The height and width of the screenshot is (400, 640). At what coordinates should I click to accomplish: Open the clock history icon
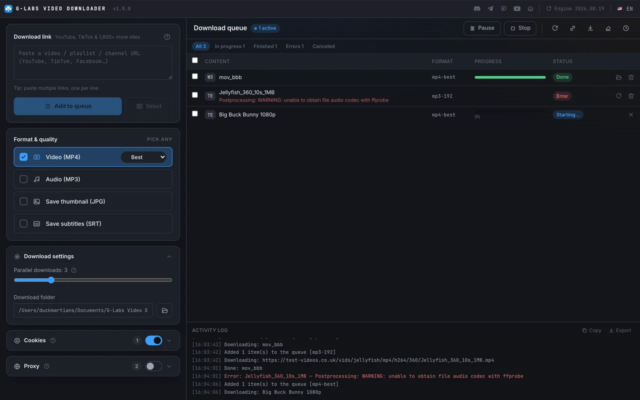pyautogui.click(x=626, y=28)
